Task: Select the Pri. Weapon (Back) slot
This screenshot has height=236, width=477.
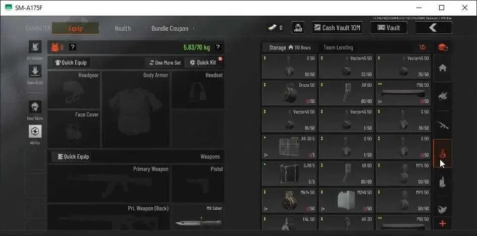Action: click(109, 217)
